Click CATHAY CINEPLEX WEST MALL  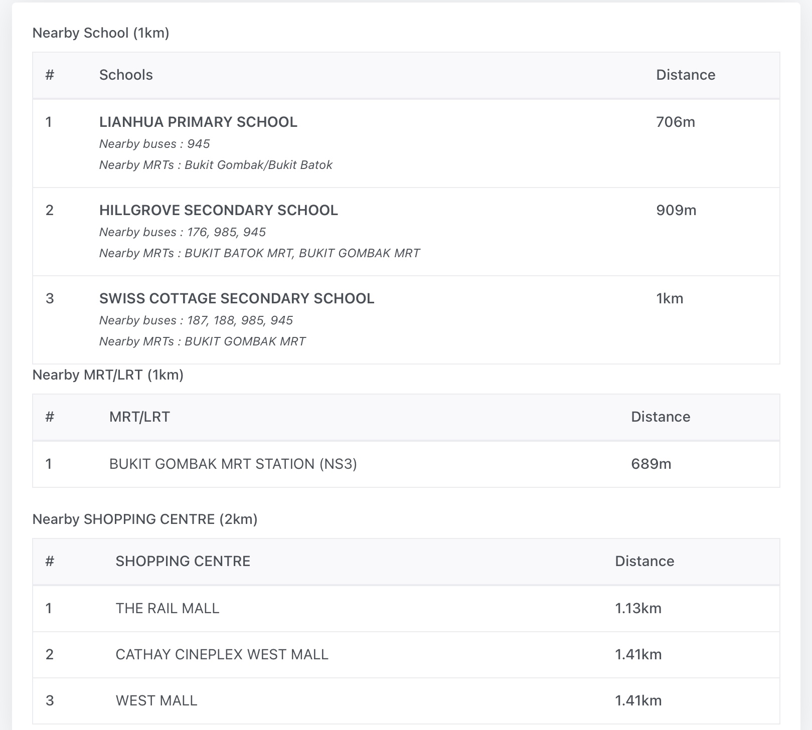pyautogui.click(x=222, y=654)
